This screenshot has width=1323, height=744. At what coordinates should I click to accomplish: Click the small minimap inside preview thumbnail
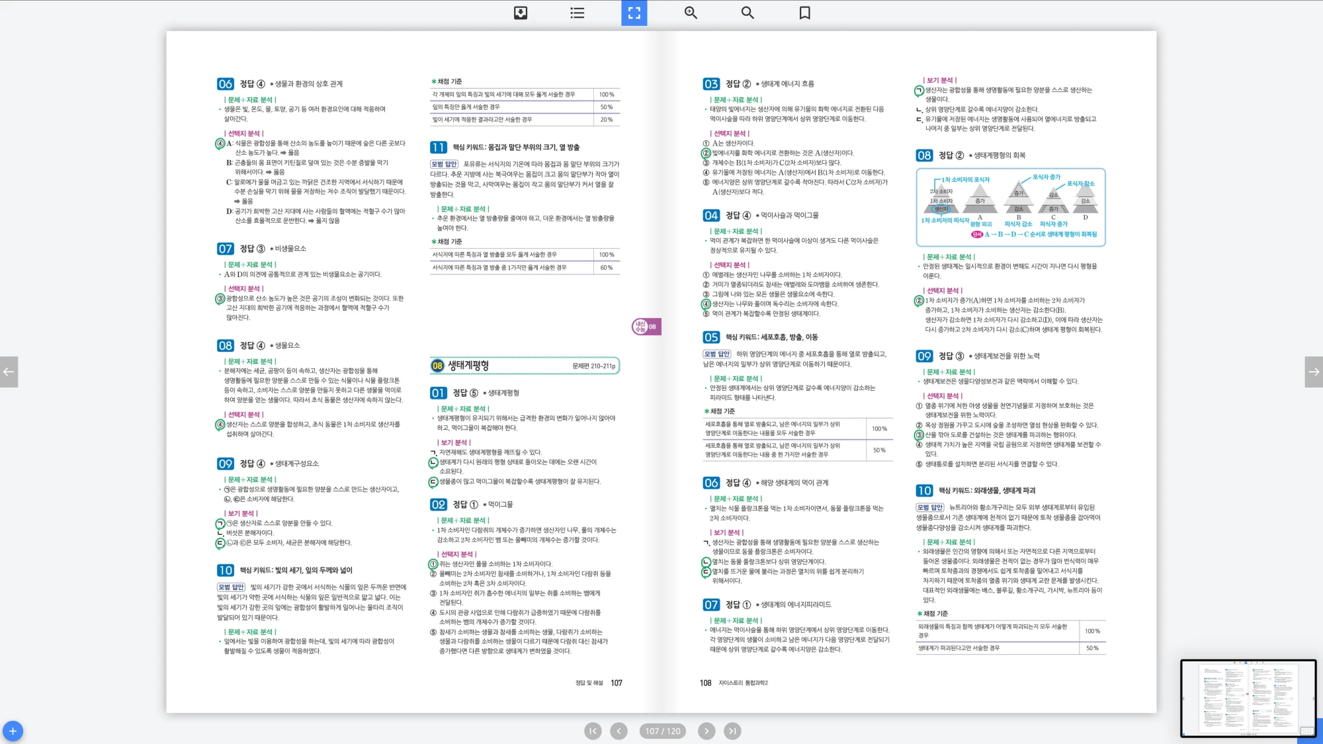pyautogui.click(x=1306, y=731)
